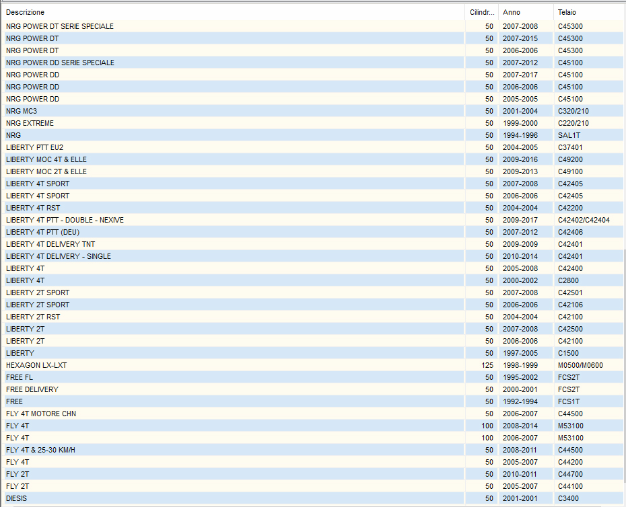This screenshot has height=507, width=626.
Task: Select the C1500 frame cell
Action: [588, 353]
